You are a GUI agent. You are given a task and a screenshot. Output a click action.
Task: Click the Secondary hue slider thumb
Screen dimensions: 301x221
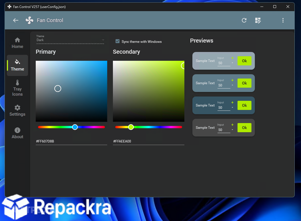point(131,127)
